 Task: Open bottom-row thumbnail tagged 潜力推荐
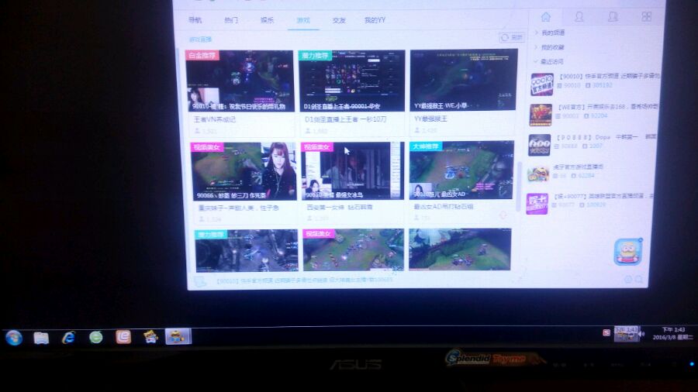pos(247,251)
